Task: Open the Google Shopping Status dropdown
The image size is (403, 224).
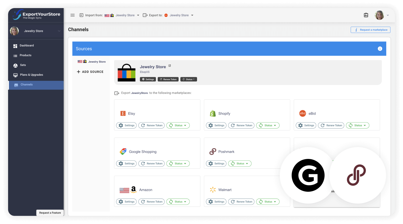Action: coord(178,163)
